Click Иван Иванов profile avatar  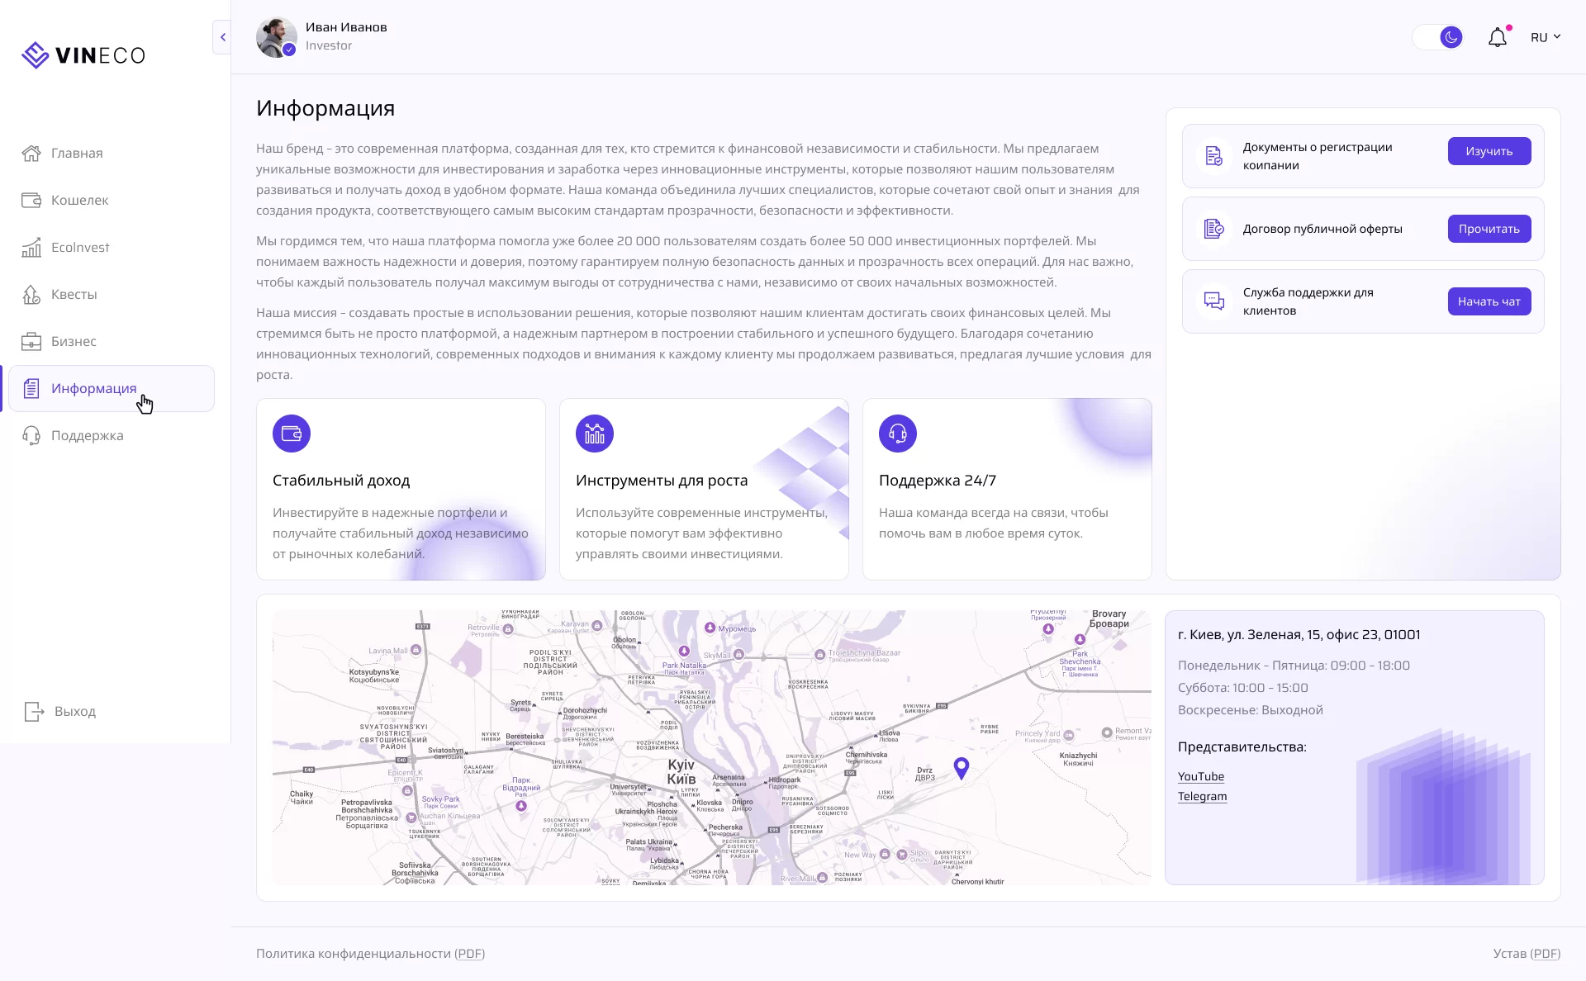coord(276,37)
